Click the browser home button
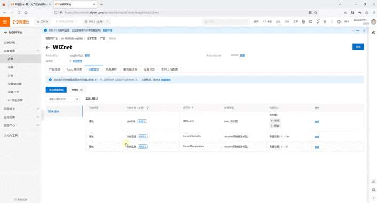The height and width of the screenshot is (203, 377). point(26,12)
